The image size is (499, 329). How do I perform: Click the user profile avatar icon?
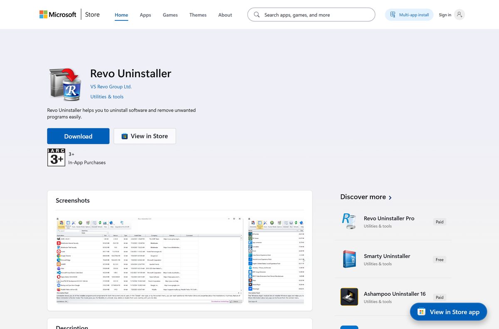point(459,15)
